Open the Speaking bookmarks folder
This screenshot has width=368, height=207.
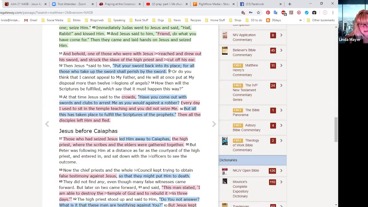click(116, 20)
